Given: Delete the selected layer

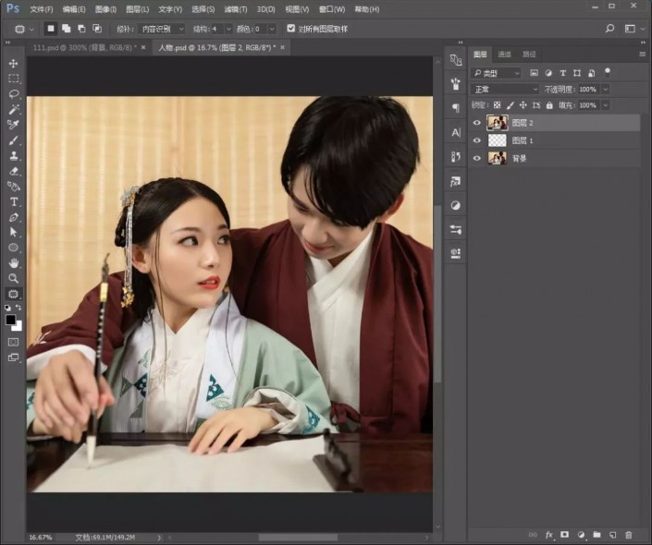Looking at the screenshot, I should [629, 535].
